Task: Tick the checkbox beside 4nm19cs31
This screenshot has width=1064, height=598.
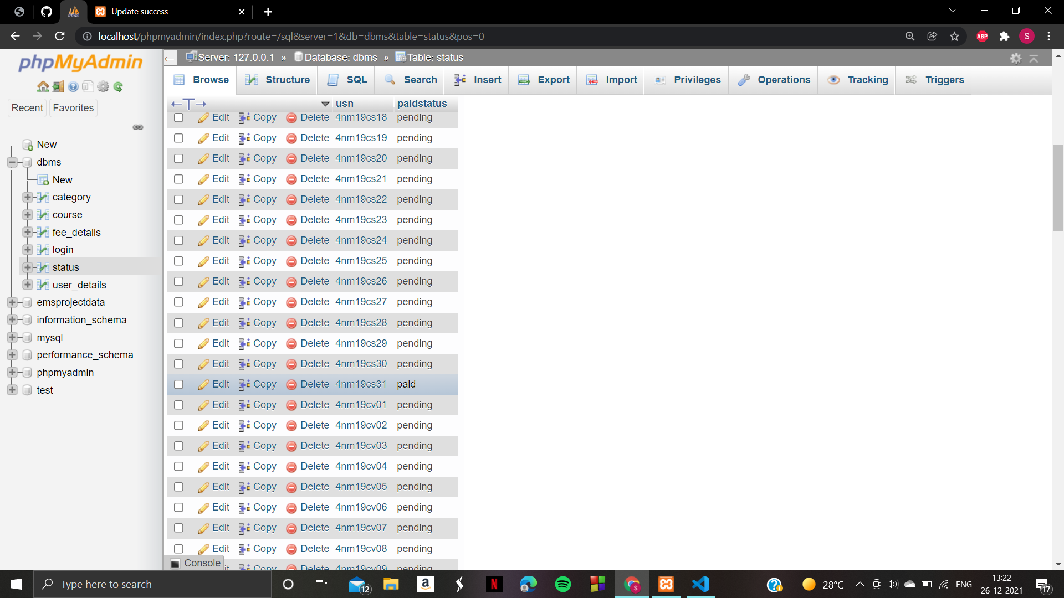Action: click(178, 384)
